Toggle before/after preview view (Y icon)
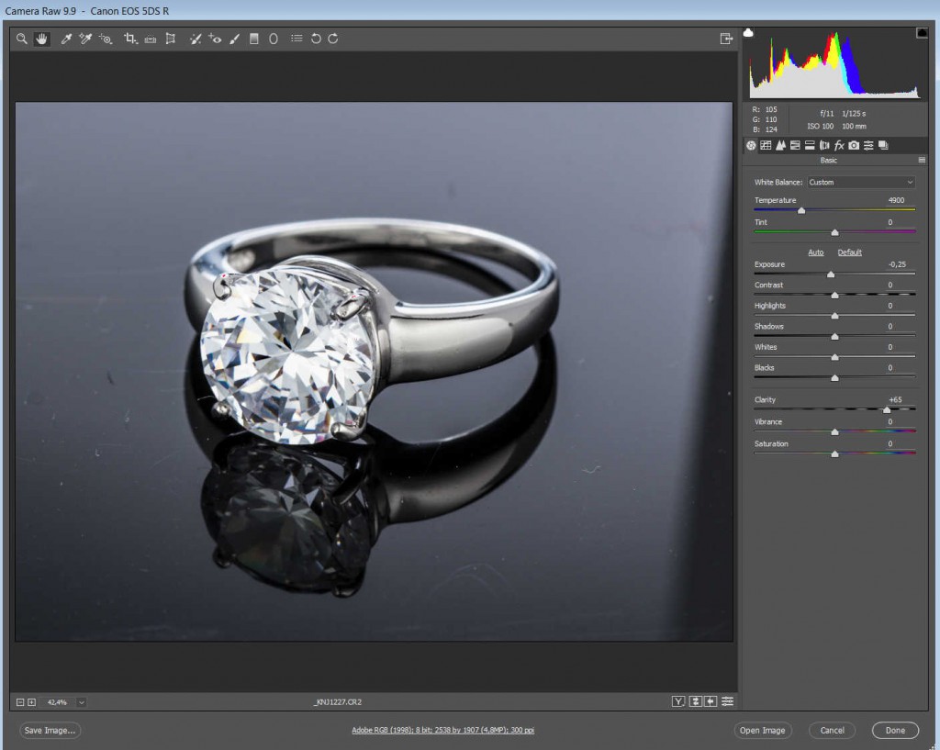 678,702
